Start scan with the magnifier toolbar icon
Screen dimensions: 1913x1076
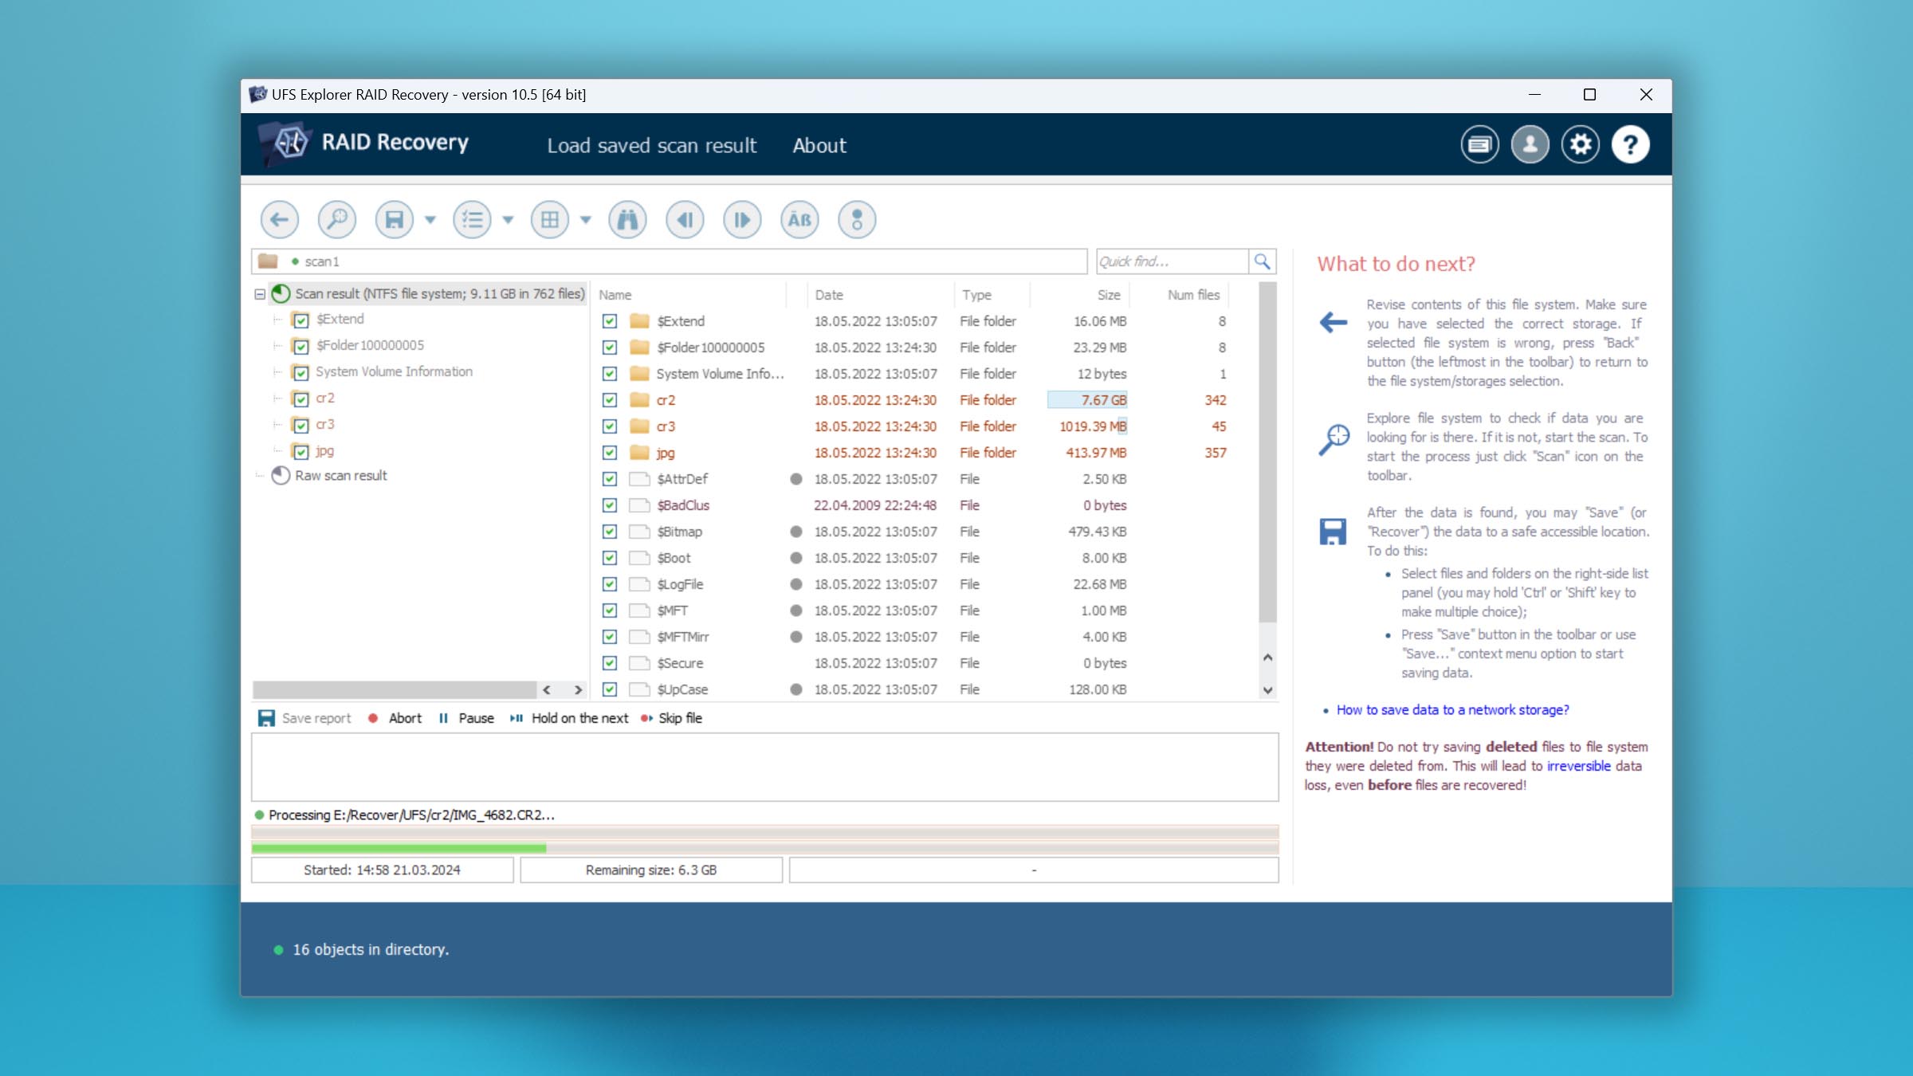tap(336, 219)
